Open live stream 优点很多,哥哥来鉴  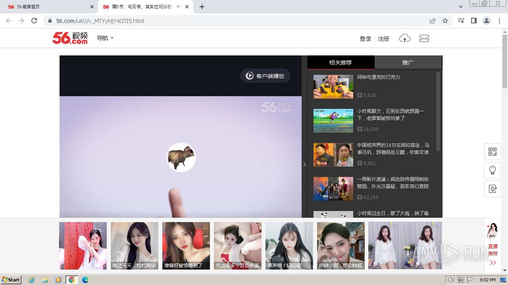[238, 245]
